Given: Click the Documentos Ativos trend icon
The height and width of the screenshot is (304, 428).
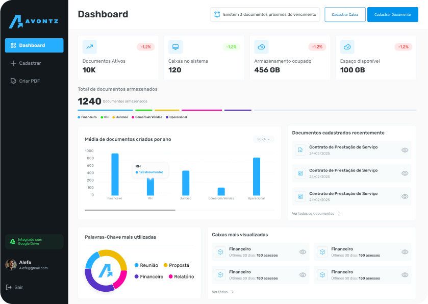Looking at the screenshot, I should coord(90,47).
